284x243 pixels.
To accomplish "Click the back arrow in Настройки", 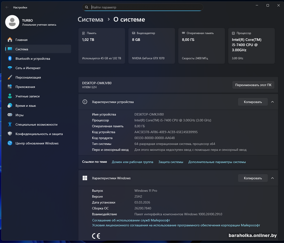I will coord(7,7).
